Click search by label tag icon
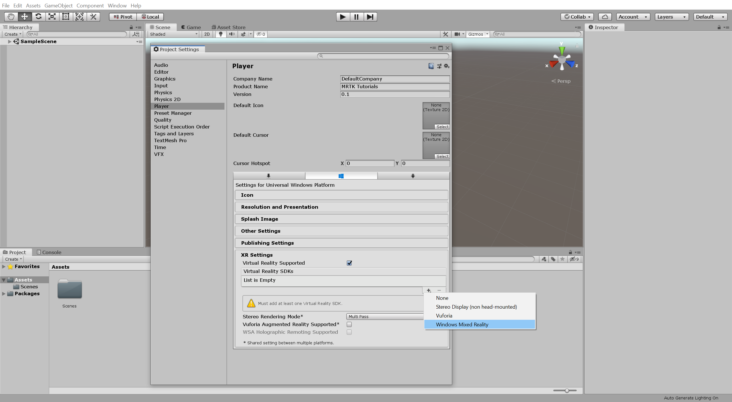This screenshot has height=402, width=732. point(553,259)
